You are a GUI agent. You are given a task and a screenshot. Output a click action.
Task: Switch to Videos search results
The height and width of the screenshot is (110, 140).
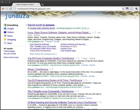pyautogui.click(x=10, y=32)
